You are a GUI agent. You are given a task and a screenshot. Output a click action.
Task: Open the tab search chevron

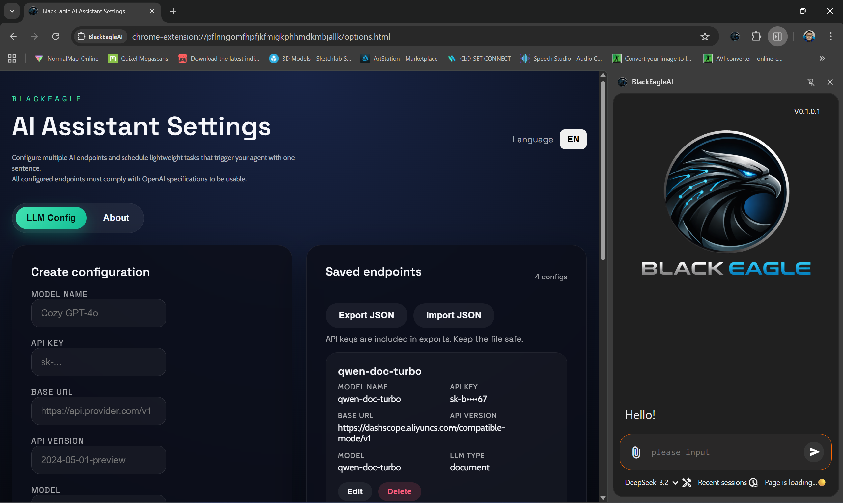(12, 11)
